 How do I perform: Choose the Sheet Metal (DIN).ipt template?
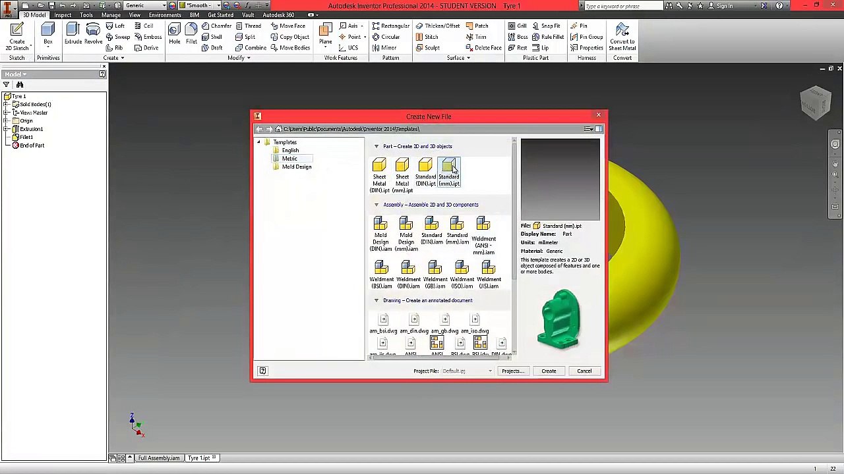(x=379, y=176)
